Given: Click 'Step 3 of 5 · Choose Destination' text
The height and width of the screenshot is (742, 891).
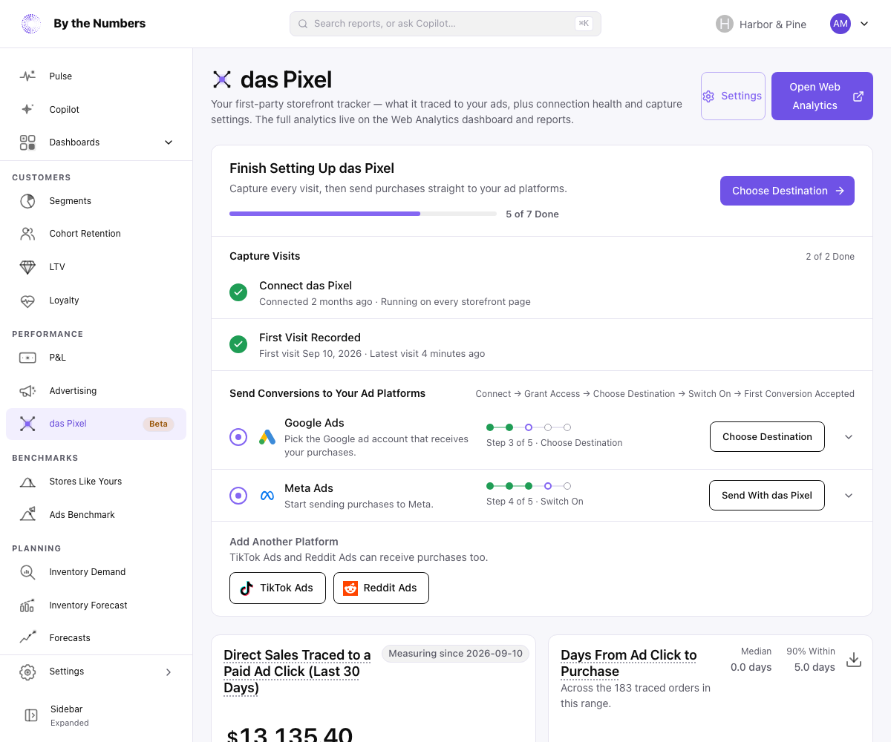Looking at the screenshot, I should coord(555,443).
